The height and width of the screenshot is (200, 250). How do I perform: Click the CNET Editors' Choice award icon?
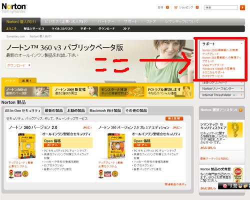238,174
